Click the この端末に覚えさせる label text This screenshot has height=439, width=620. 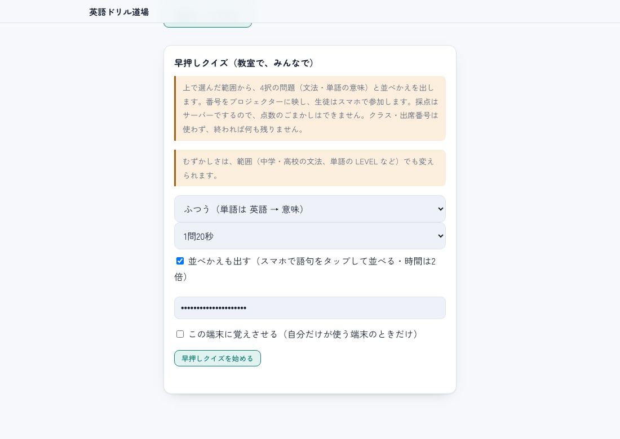coord(303,334)
